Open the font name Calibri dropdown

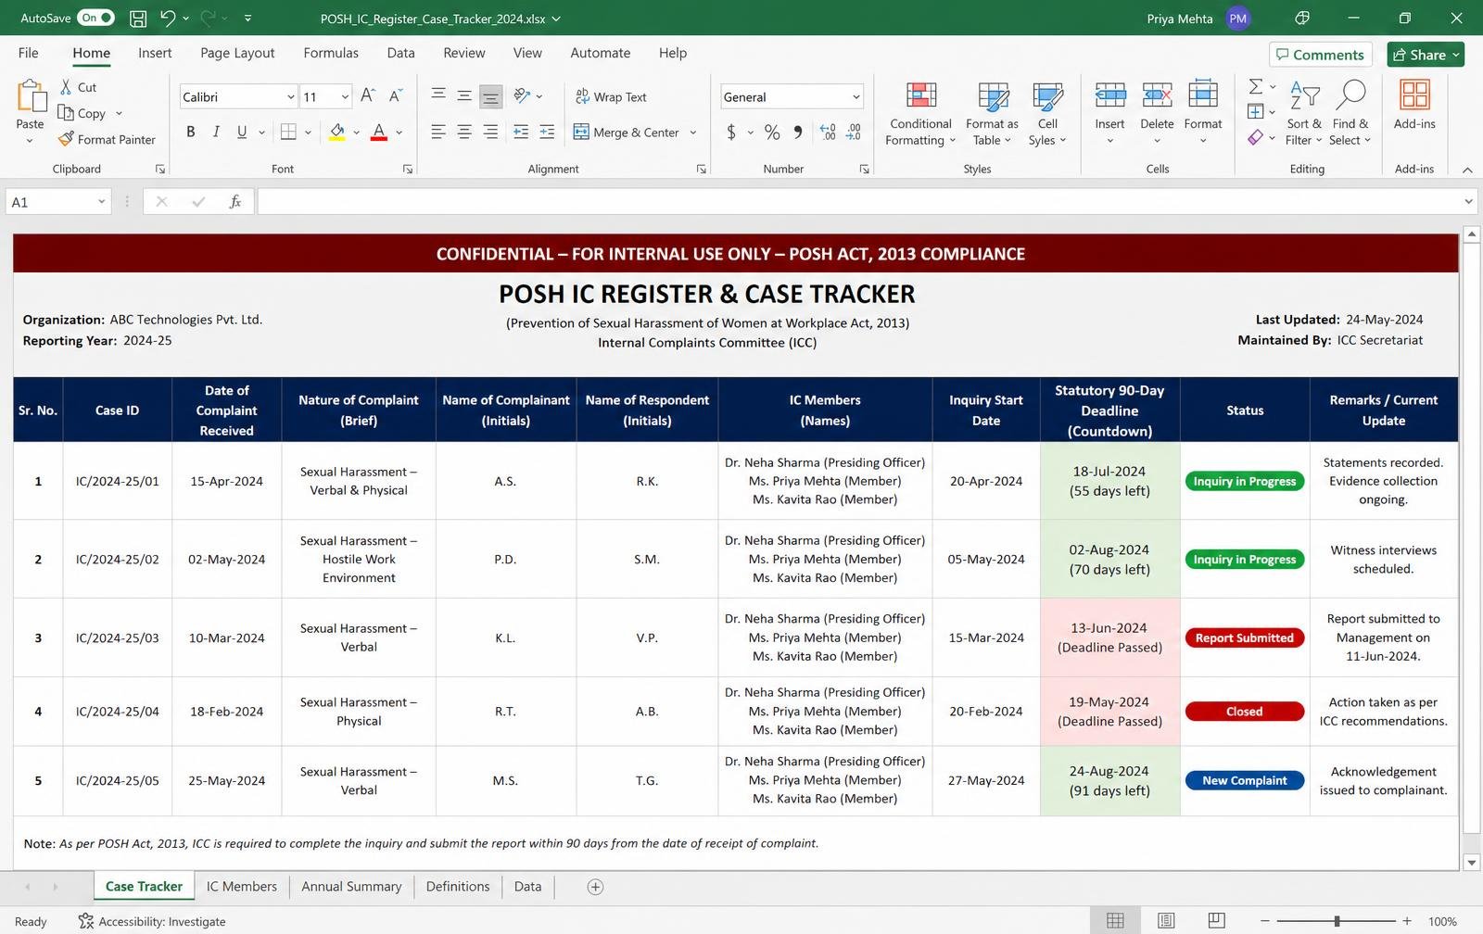click(x=290, y=96)
